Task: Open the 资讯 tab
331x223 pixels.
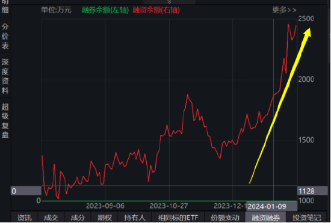Action: (x=24, y=218)
